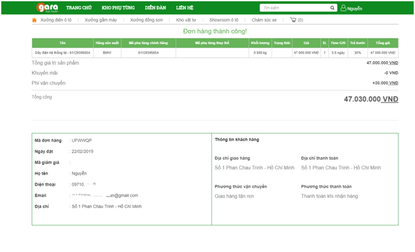Click the Khối lượng column header
The image size is (415, 252).
[260, 43]
